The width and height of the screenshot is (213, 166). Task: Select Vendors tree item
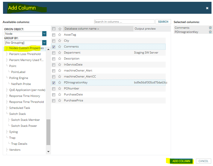click(15, 150)
